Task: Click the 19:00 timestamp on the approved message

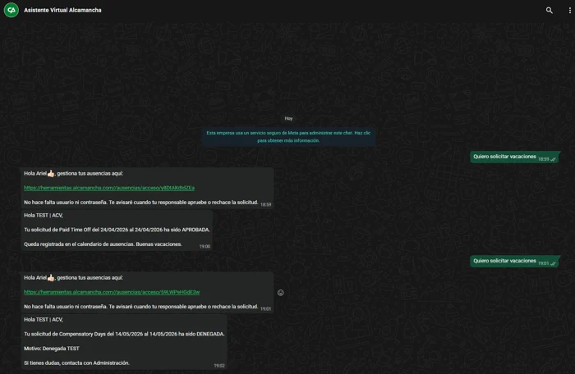Action: tap(205, 247)
